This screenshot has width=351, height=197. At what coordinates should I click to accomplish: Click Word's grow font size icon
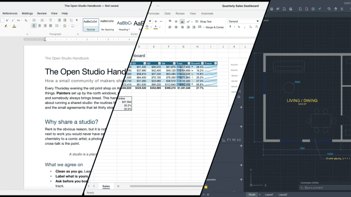coord(7,20)
